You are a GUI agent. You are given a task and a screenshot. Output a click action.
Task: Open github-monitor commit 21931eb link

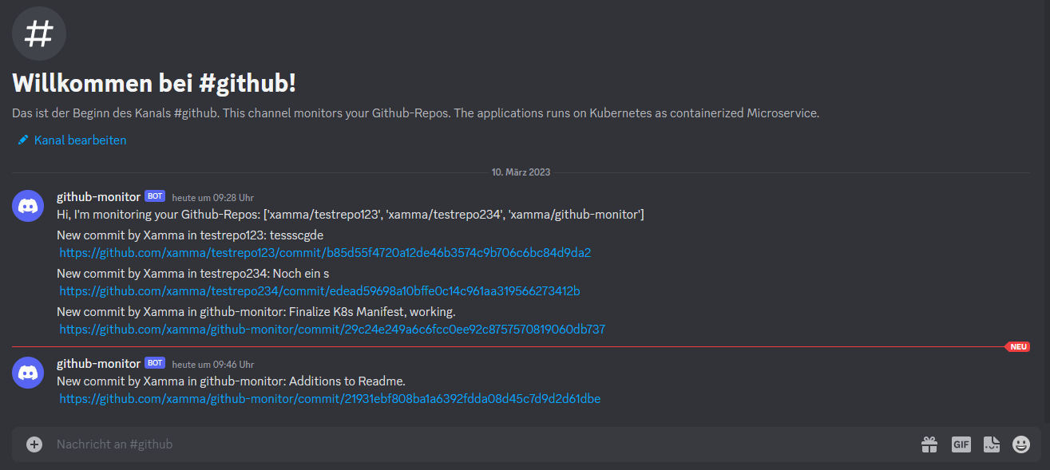[x=330, y=398]
